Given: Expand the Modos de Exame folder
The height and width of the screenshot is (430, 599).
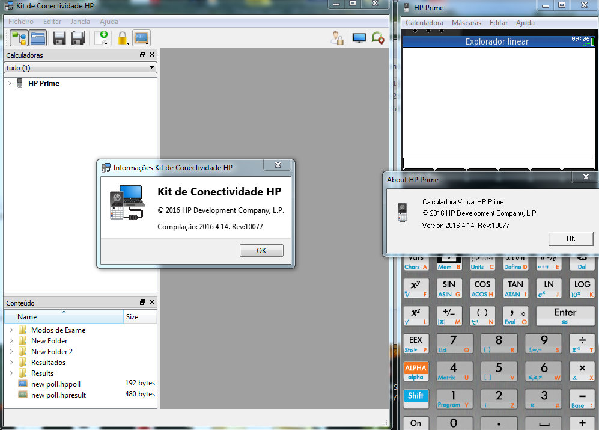Looking at the screenshot, I should pos(11,330).
